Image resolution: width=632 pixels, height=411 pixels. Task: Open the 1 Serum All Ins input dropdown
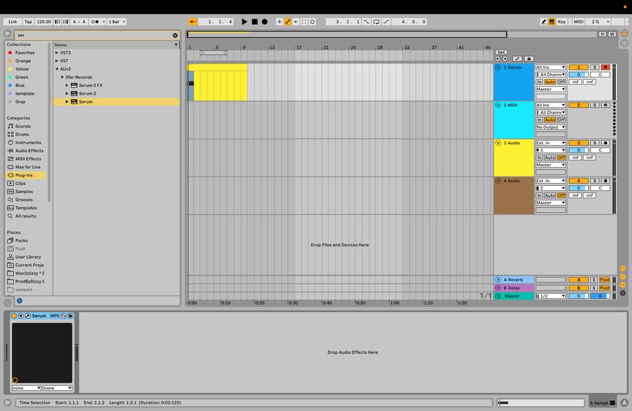click(x=550, y=67)
